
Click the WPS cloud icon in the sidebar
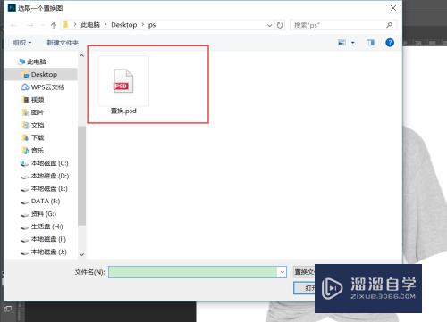[x=25, y=87]
